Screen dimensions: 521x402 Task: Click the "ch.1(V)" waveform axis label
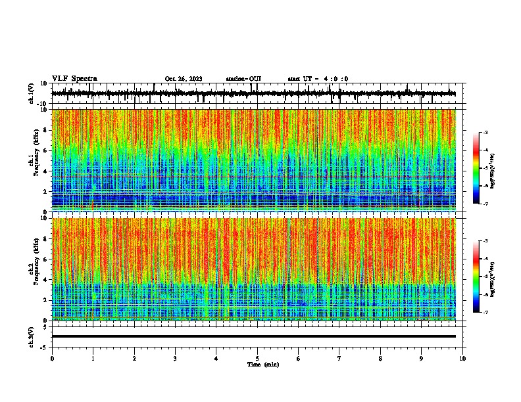[31, 93]
